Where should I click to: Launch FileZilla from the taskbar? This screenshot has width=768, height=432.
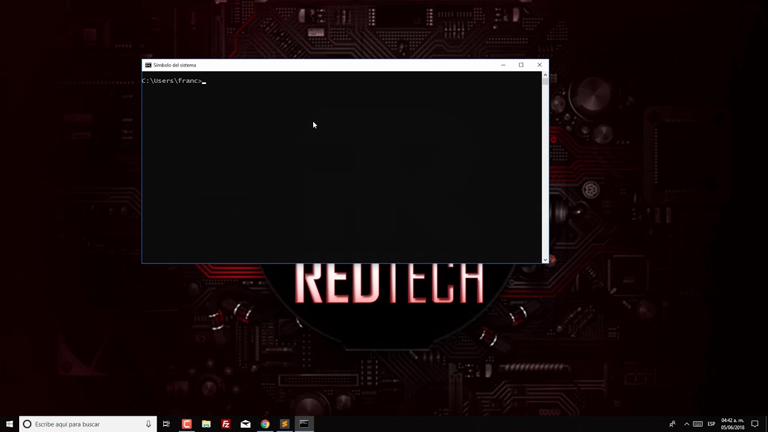[x=226, y=424]
